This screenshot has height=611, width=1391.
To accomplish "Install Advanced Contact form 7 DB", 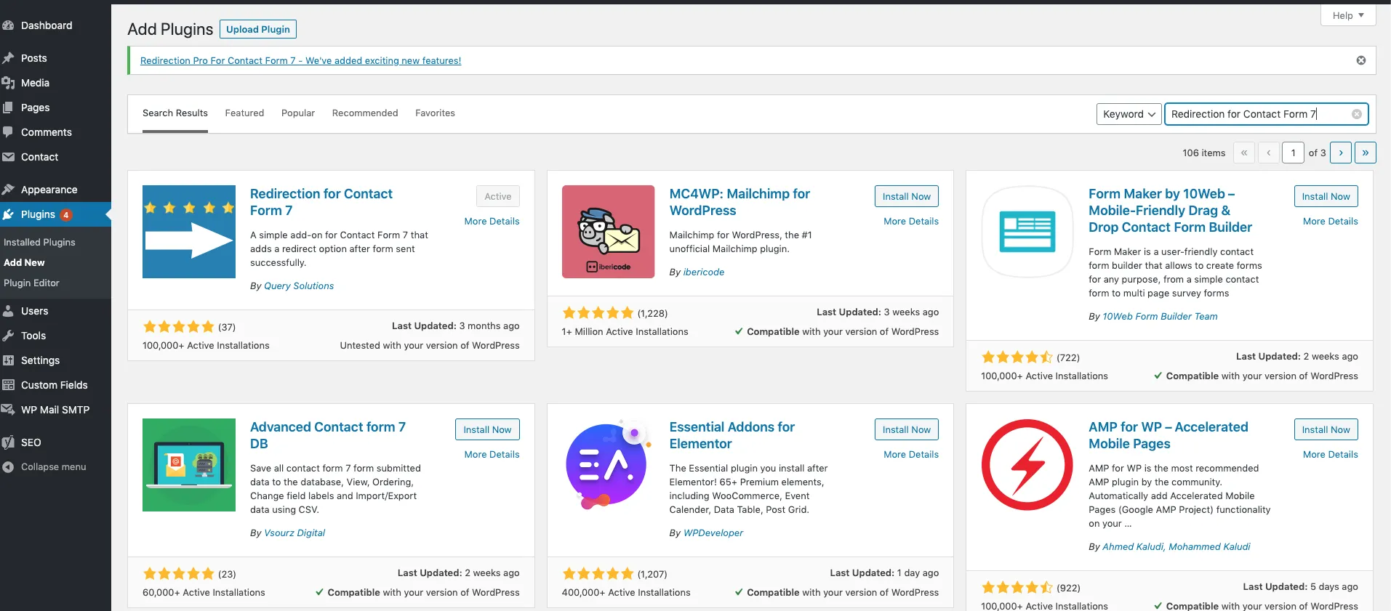I will point(487,429).
